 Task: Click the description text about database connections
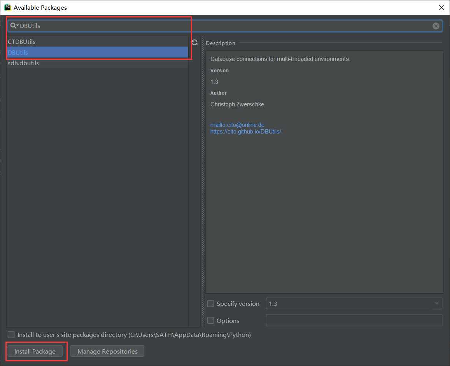click(x=280, y=59)
